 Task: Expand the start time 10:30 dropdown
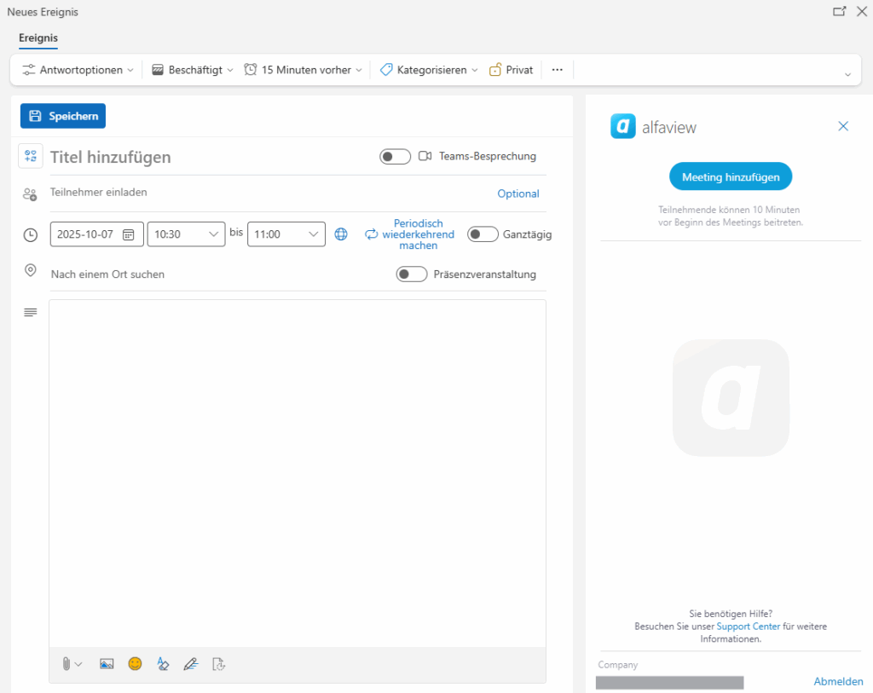pyautogui.click(x=213, y=234)
